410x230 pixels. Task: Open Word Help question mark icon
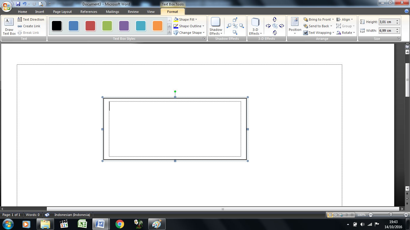tap(407, 11)
